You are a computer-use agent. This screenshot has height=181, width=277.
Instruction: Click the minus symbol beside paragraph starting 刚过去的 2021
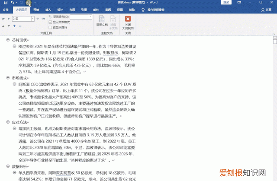[x=14, y=46]
